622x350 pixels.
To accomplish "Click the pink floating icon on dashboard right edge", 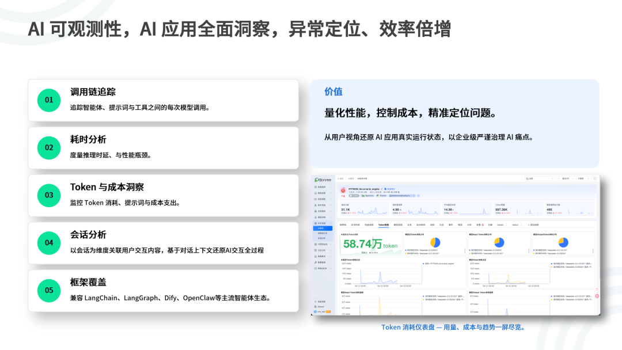I will click(x=597, y=296).
